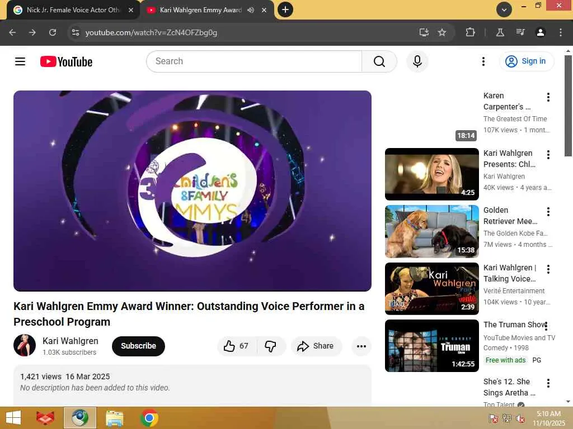This screenshot has width=573, height=429.
Task: Open the Extensions puzzle icon
Action: (470, 32)
